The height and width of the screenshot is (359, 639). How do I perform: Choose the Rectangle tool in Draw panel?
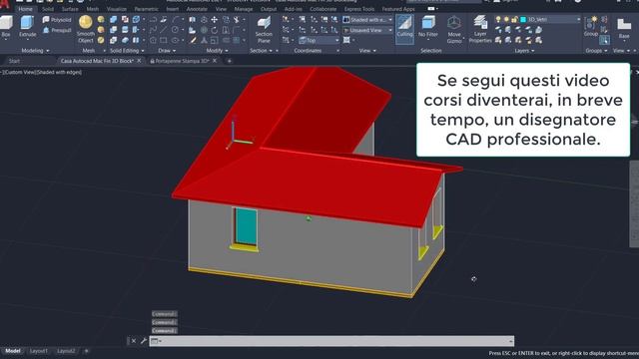pos(164,40)
